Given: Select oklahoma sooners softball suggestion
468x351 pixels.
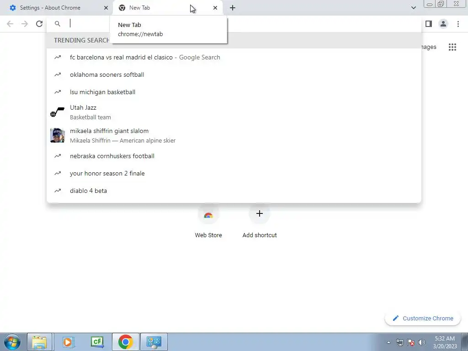Looking at the screenshot, I should [234, 74].
